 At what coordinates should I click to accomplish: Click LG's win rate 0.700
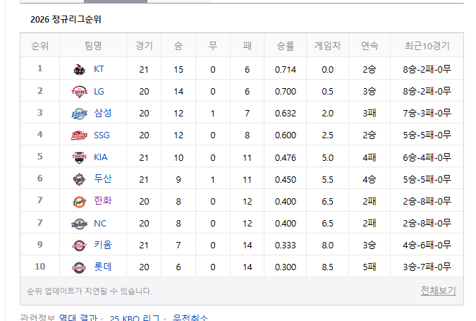pyautogui.click(x=286, y=92)
